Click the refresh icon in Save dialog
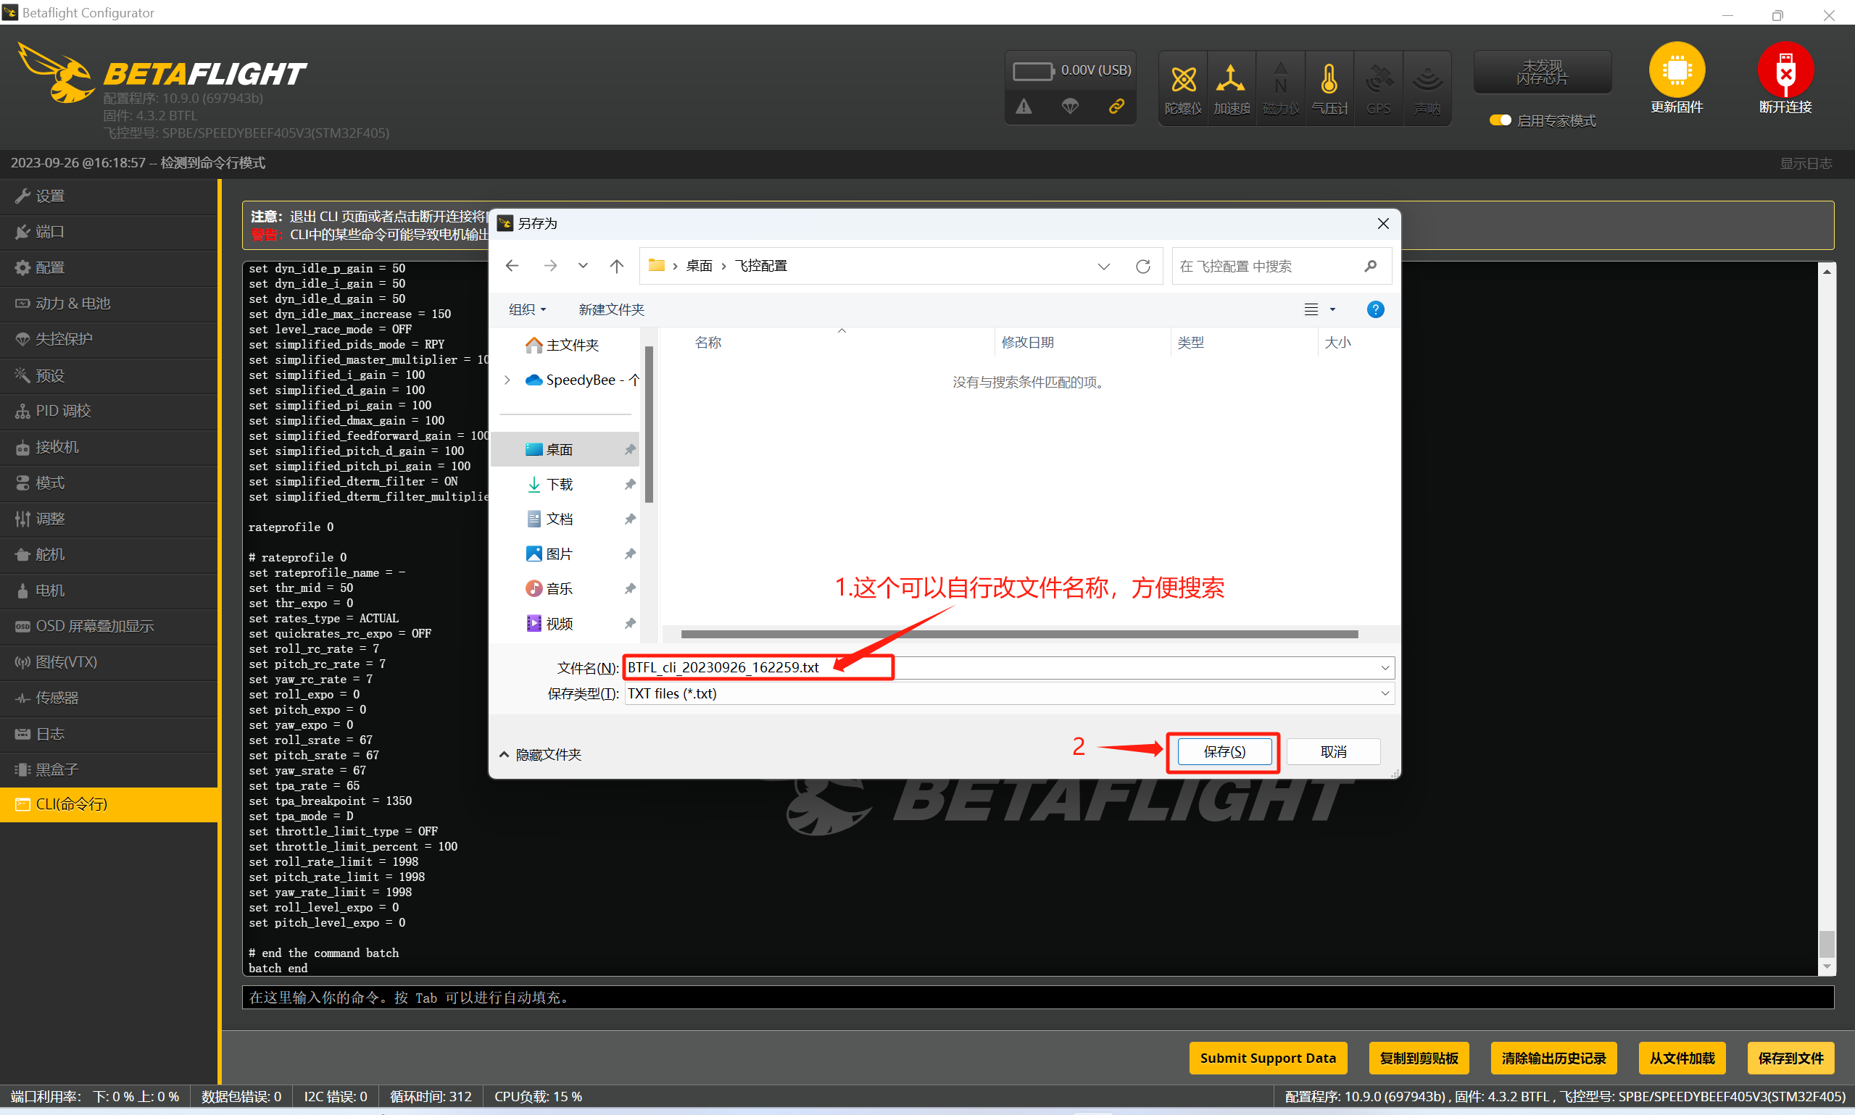This screenshot has width=1855, height=1115. click(1142, 266)
